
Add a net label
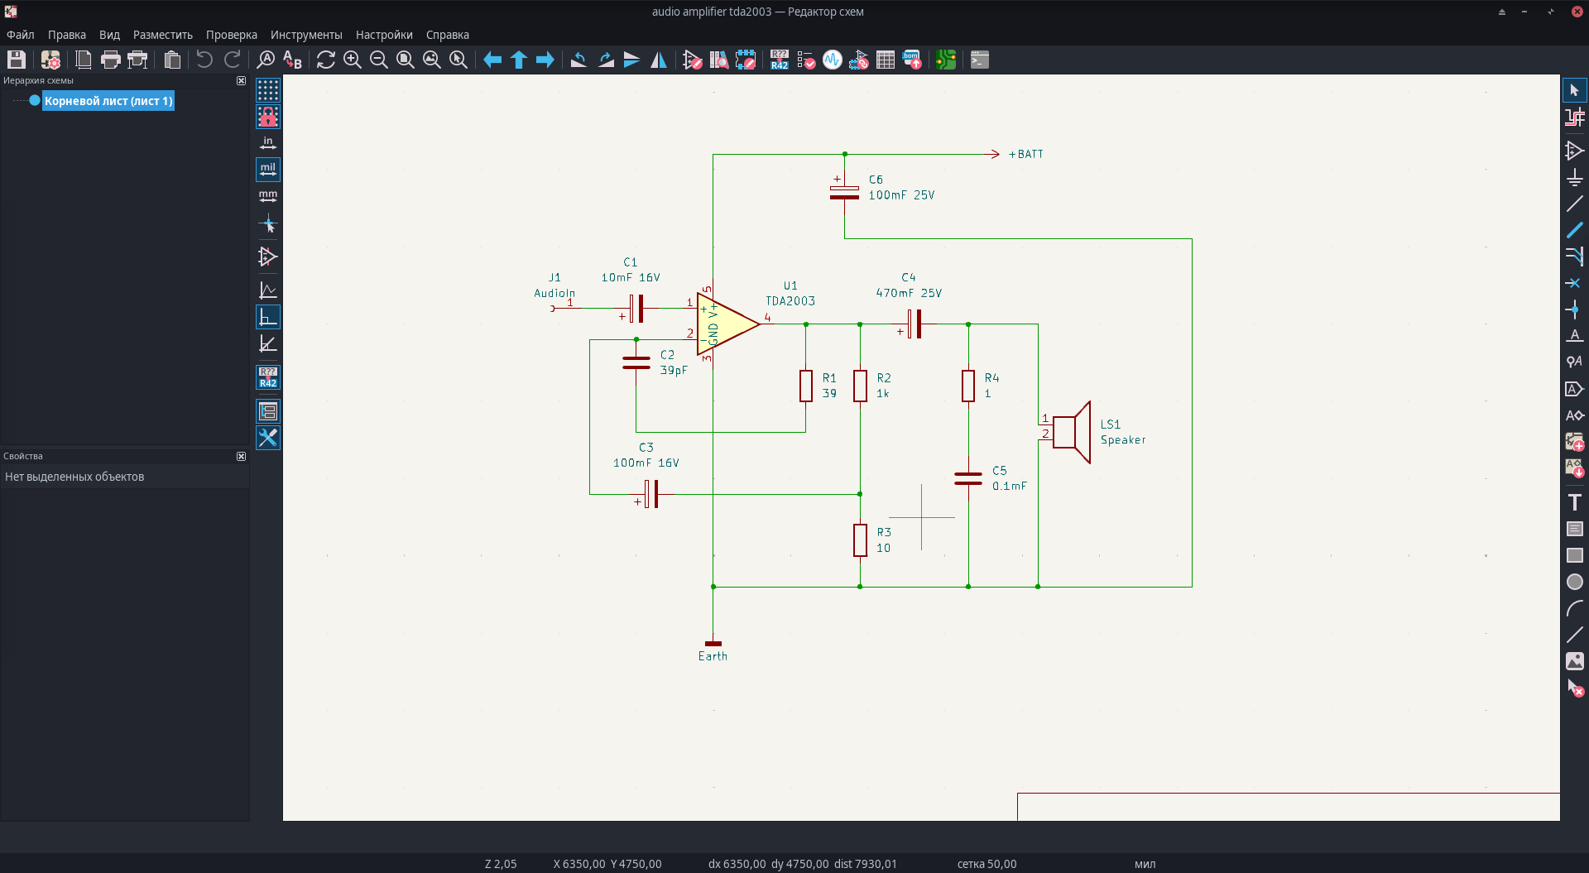pyautogui.click(x=1575, y=336)
